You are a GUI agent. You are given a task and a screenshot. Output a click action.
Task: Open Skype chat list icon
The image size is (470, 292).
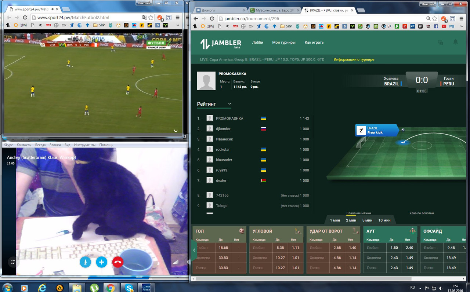pyautogui.click(x=13, y=262)
